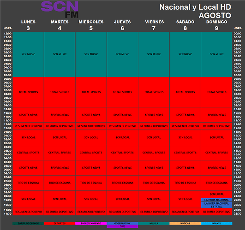Click Friday's morning SPORTS NEWS cell
The height and width of the screenshot is (230, 245).
click(154, 115)
